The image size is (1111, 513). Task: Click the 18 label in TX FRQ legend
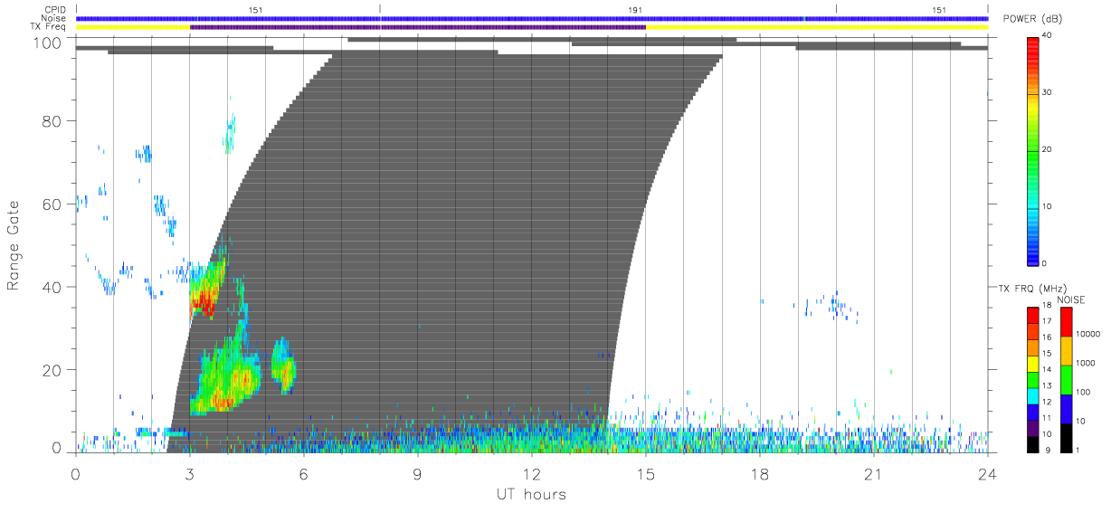[x=1047, y=307]
